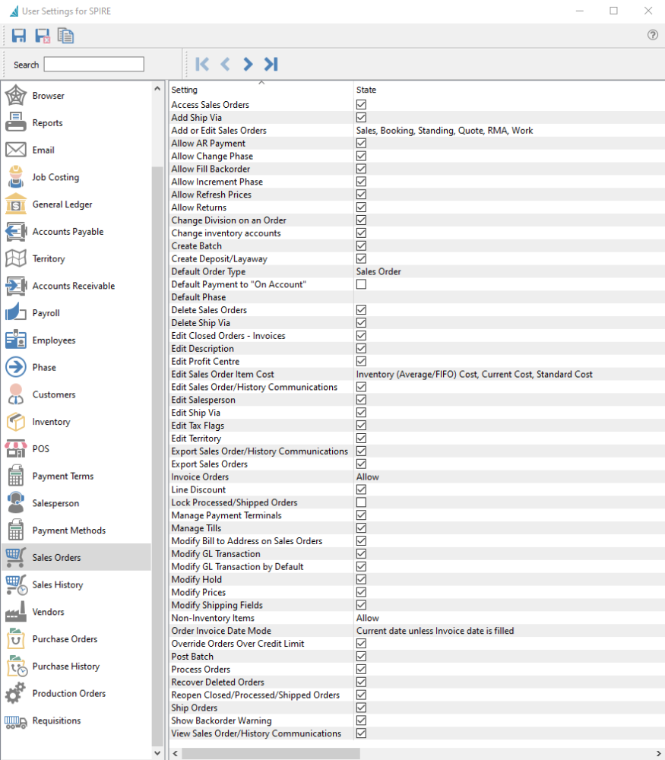The width and height of the screenshot is (665, 760).
Task: Open Employees badge icon
Action: [15, 340]
